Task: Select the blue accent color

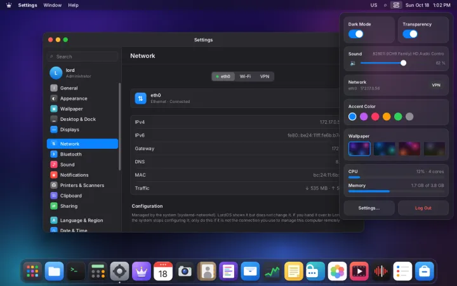Action: pyautogui.click(x=352, y=117)
